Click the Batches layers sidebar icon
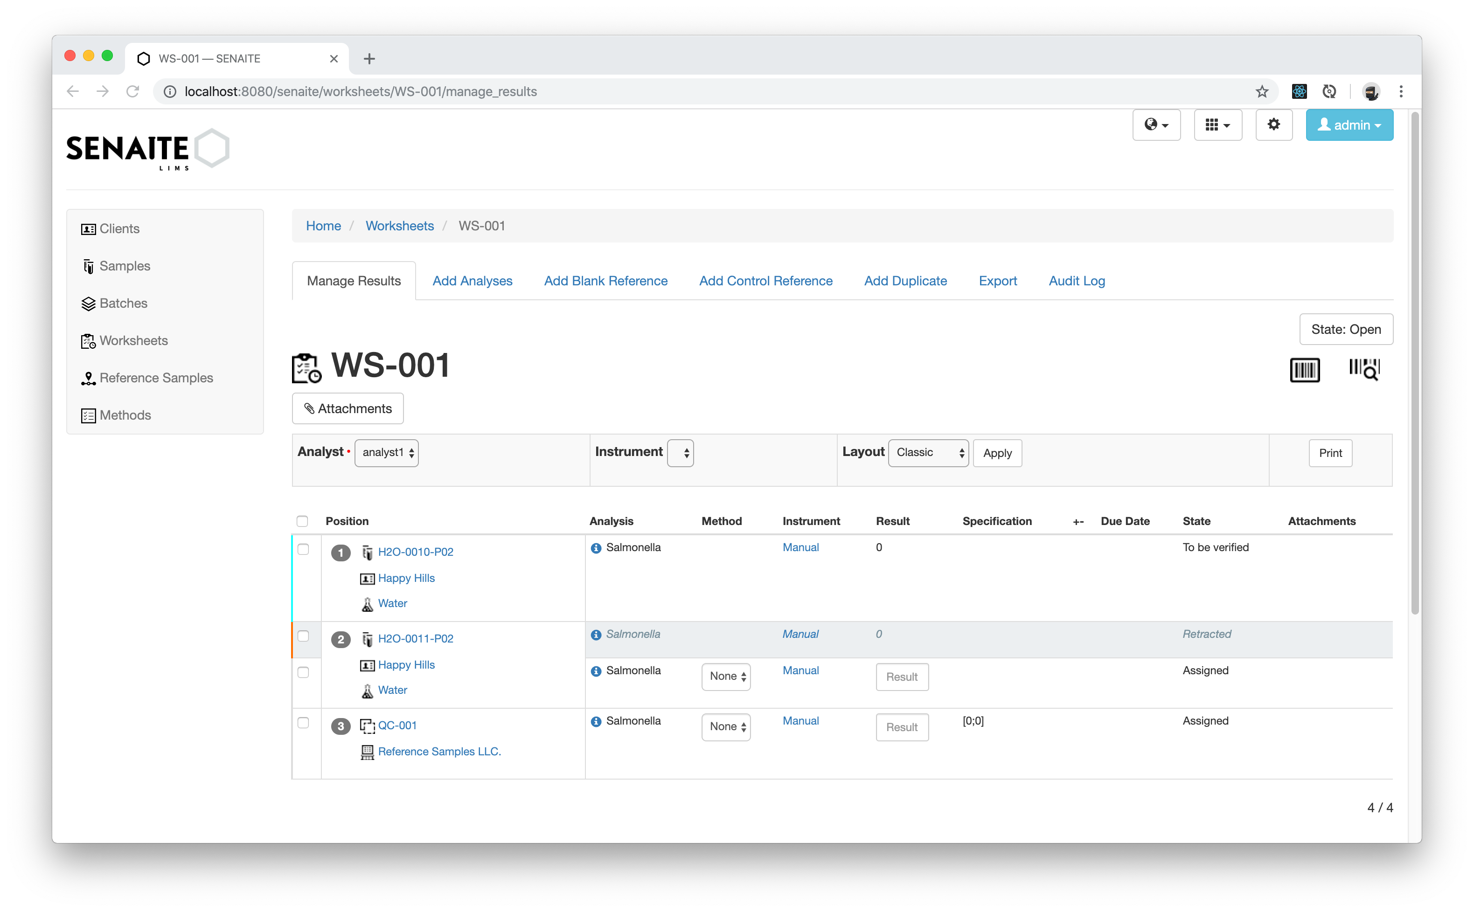Screen dimensions: 1474x912 coord(88,304)
